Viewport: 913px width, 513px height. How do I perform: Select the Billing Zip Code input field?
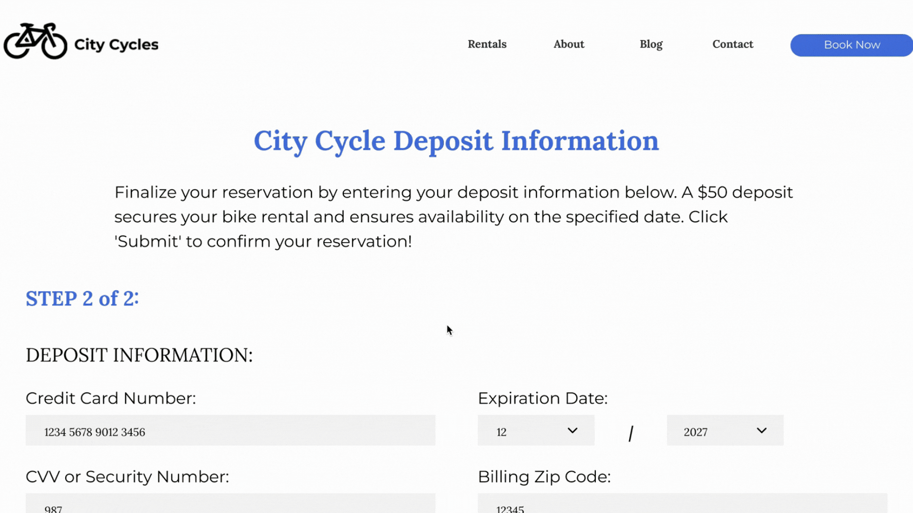pos(682,504)
